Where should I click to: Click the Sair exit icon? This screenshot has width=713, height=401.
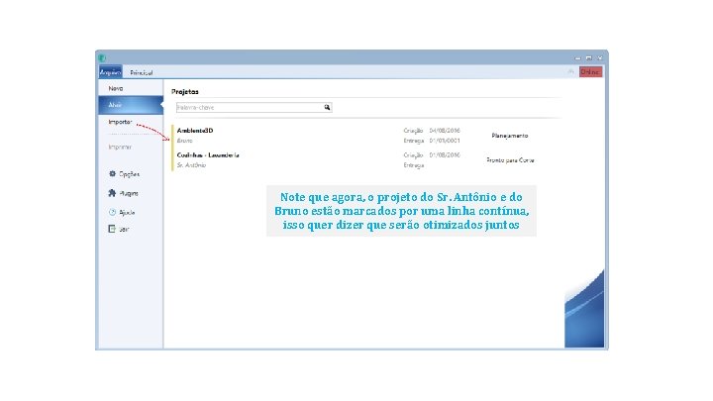pos(112,229)
